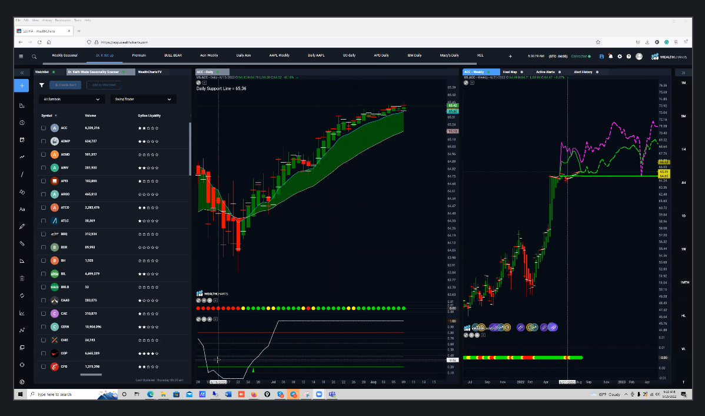705x416 pixels.
Task: Sort the list by Symbol column header
Action: 46,115
